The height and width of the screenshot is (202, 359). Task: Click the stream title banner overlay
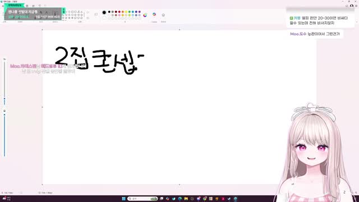33,13
